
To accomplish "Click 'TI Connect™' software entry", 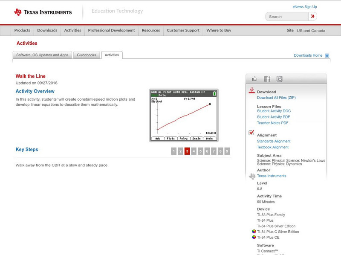I will pos(268,251).
